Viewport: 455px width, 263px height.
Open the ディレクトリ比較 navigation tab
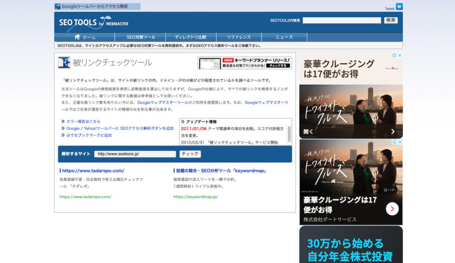(190, 37)
